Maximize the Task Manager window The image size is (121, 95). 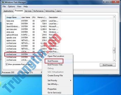(110, 2)
